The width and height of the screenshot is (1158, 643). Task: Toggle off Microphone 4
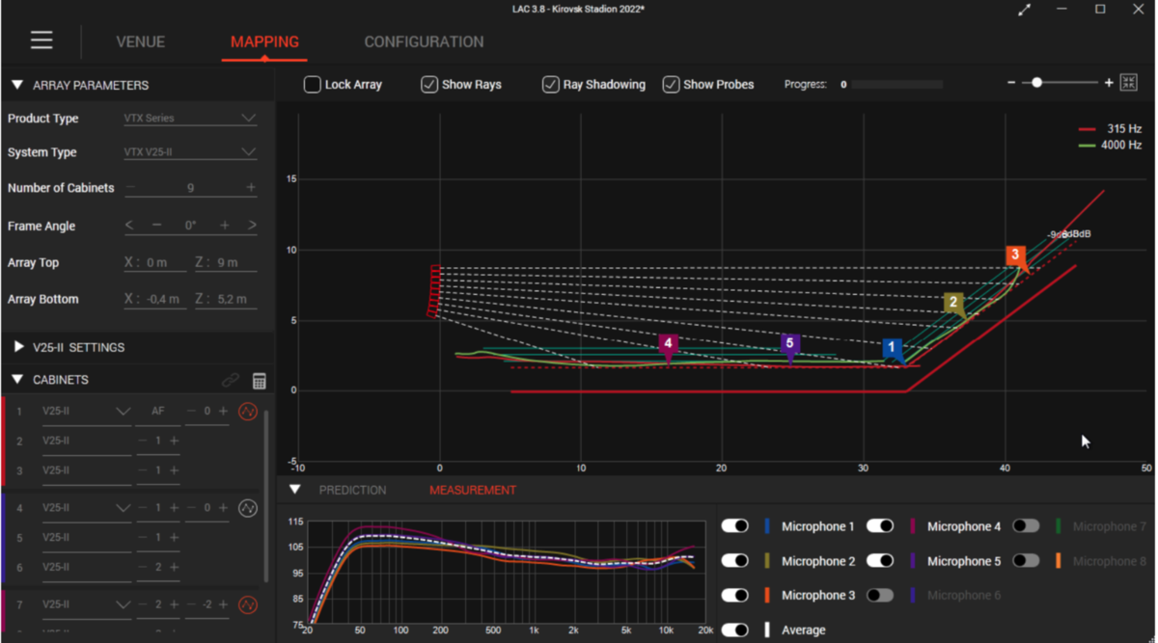pos(880,526)
